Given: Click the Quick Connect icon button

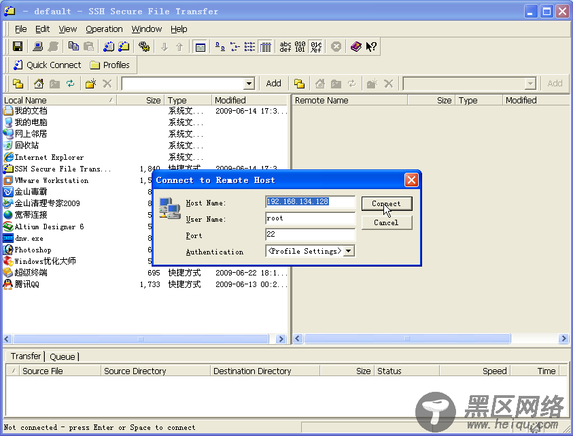Looking at the screenshot, I should pos(47,65).
